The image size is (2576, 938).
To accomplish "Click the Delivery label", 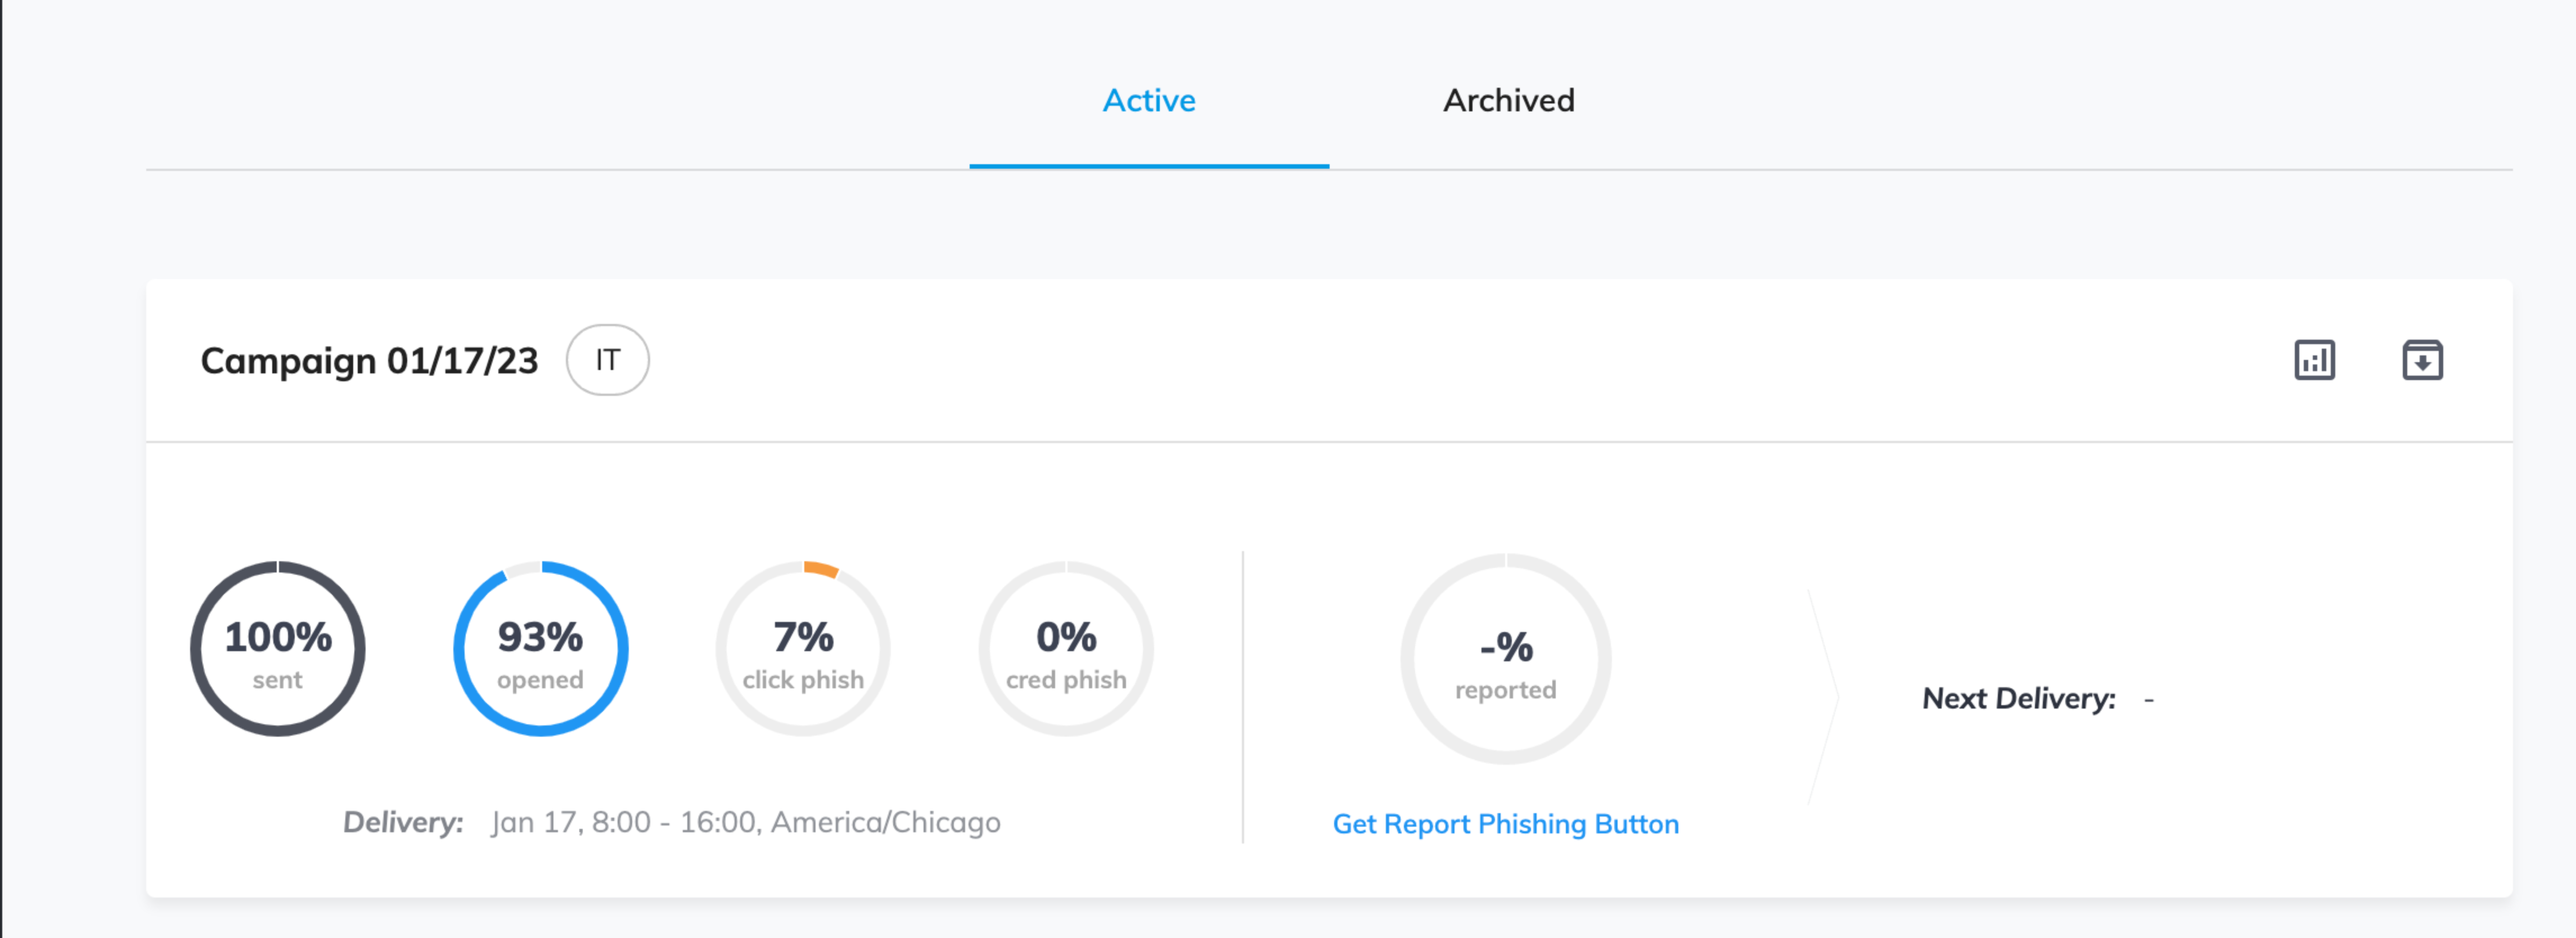I will pyautogui.click(x=403, y=822).
